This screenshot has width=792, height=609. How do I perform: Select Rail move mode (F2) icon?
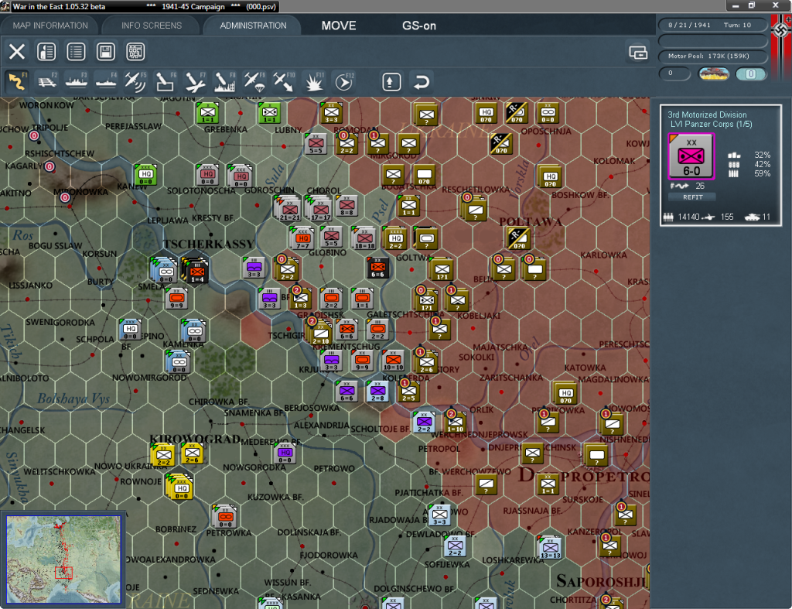(47, 81)
